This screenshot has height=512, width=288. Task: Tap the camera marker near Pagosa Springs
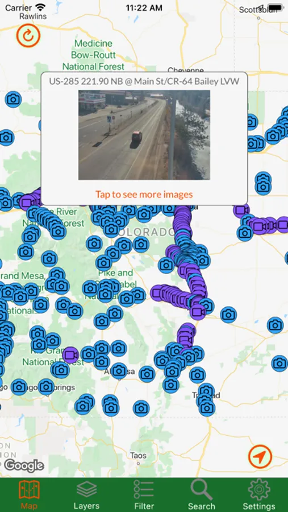(x=46, y=387)
